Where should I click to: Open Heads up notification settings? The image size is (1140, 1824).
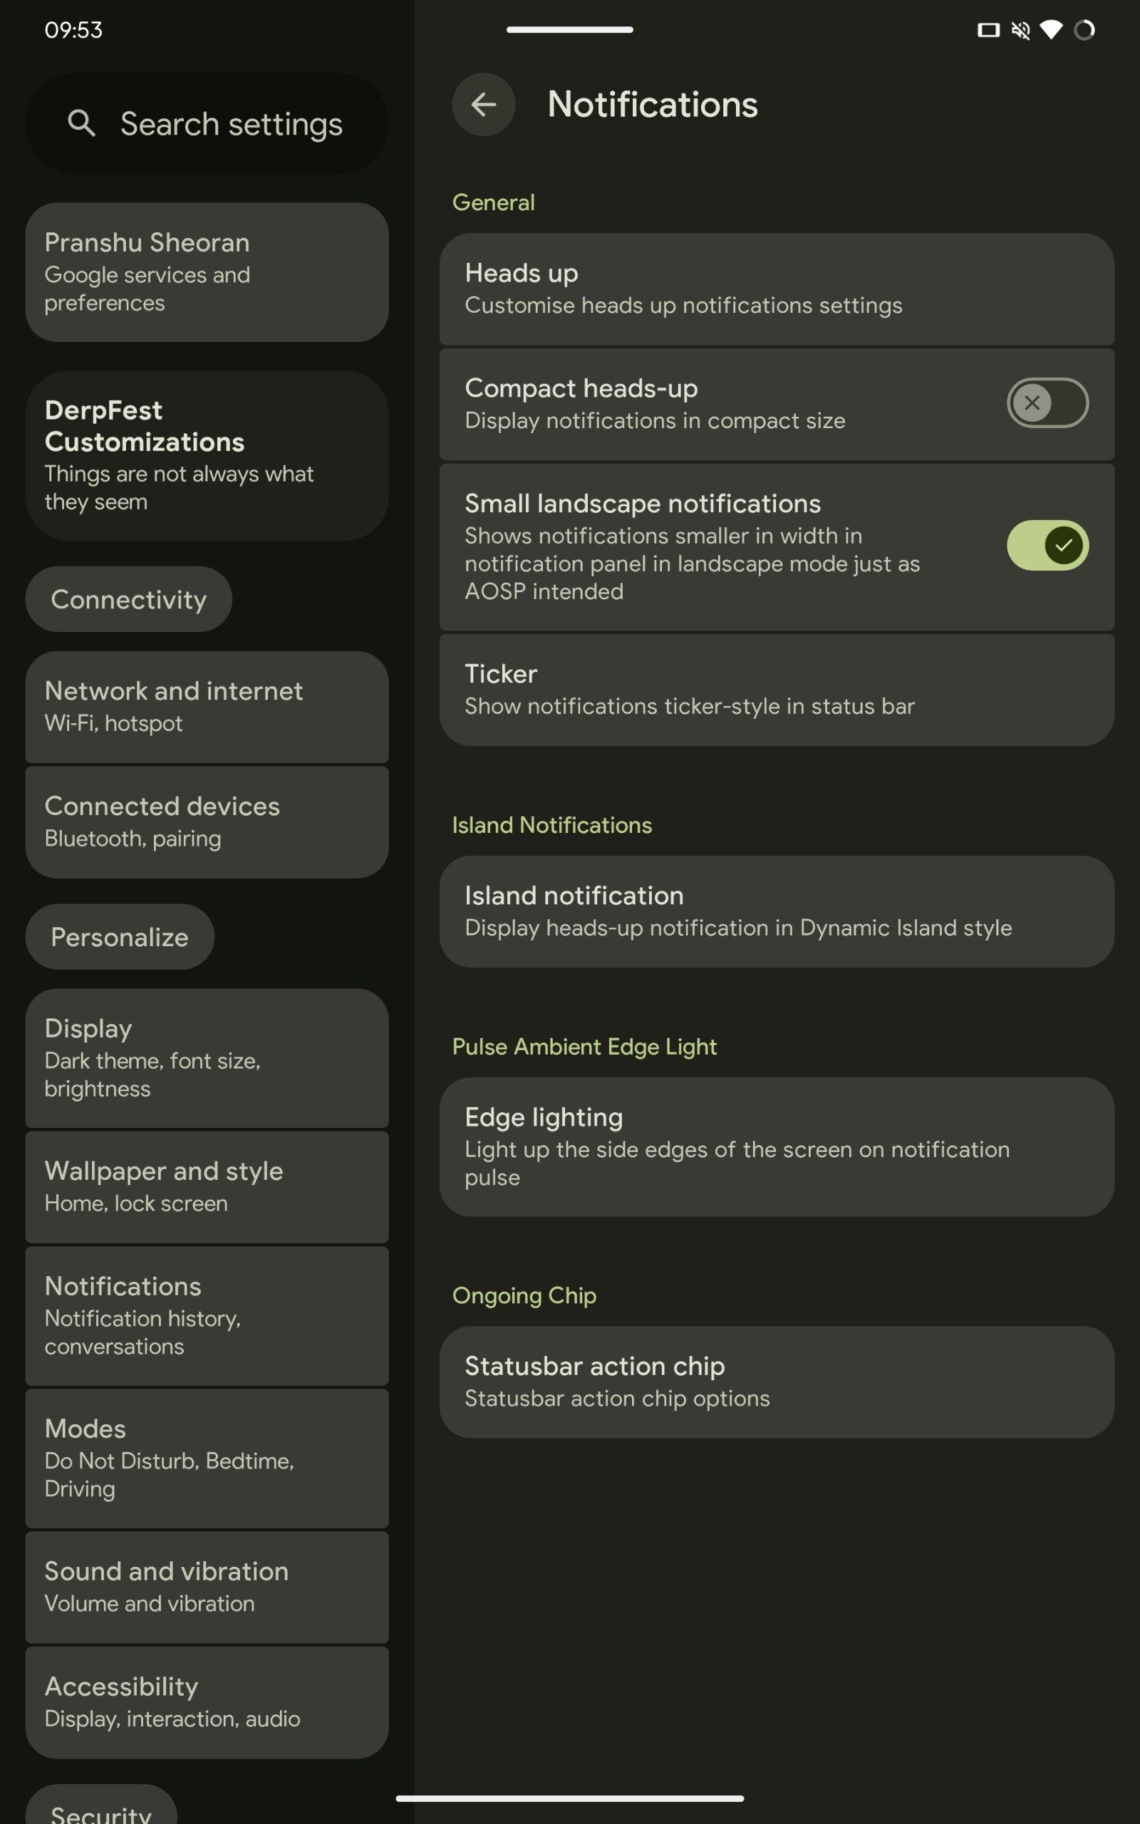point(776,289)
